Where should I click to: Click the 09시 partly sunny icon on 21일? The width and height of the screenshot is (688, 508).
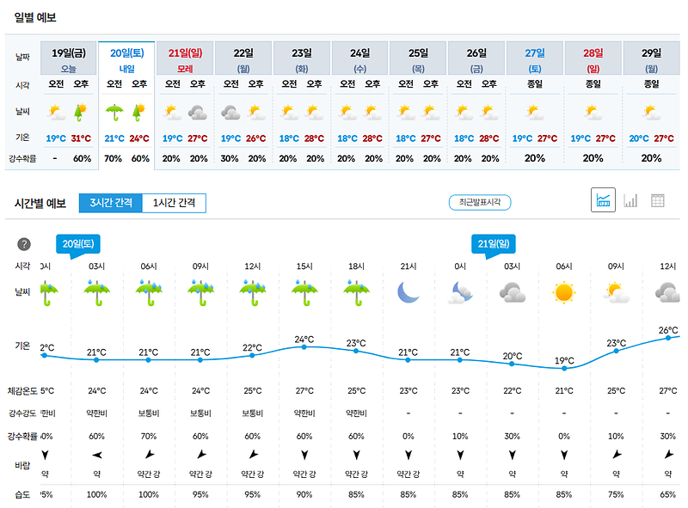616,293
